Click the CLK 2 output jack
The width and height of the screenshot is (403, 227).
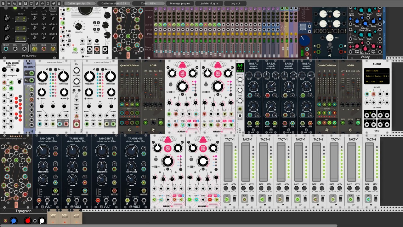(44, 49)
